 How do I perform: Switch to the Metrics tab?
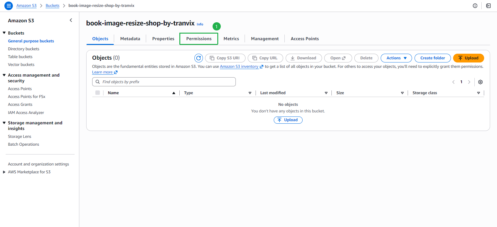[x=231, y=39]
